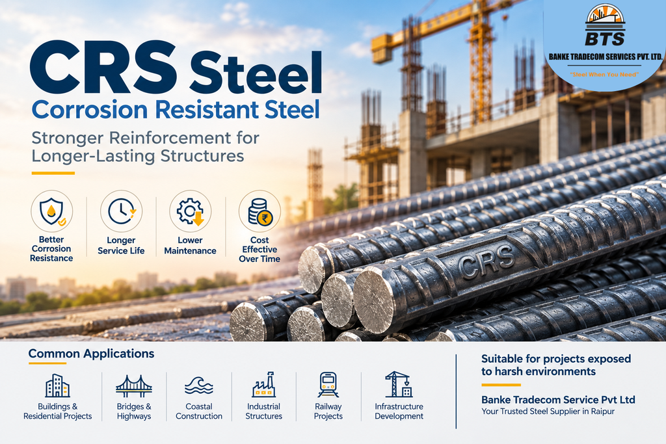Image resolution: width=666 pixels, height=444 pixels.
Task: Click the 'Better Corrosion Resistance' label
Action: [x=51, y=249]
